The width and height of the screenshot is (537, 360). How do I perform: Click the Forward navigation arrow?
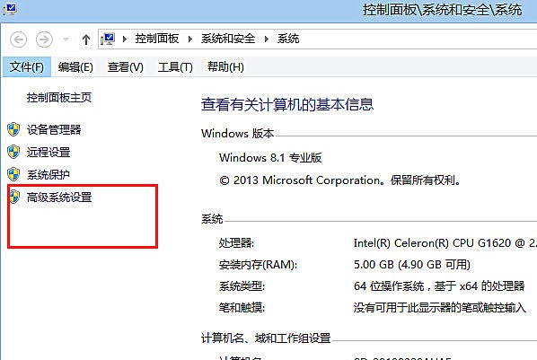(x=44, y=40)
